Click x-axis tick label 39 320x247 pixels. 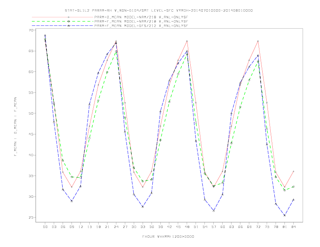pyautogui.click(x=161, y=227)
